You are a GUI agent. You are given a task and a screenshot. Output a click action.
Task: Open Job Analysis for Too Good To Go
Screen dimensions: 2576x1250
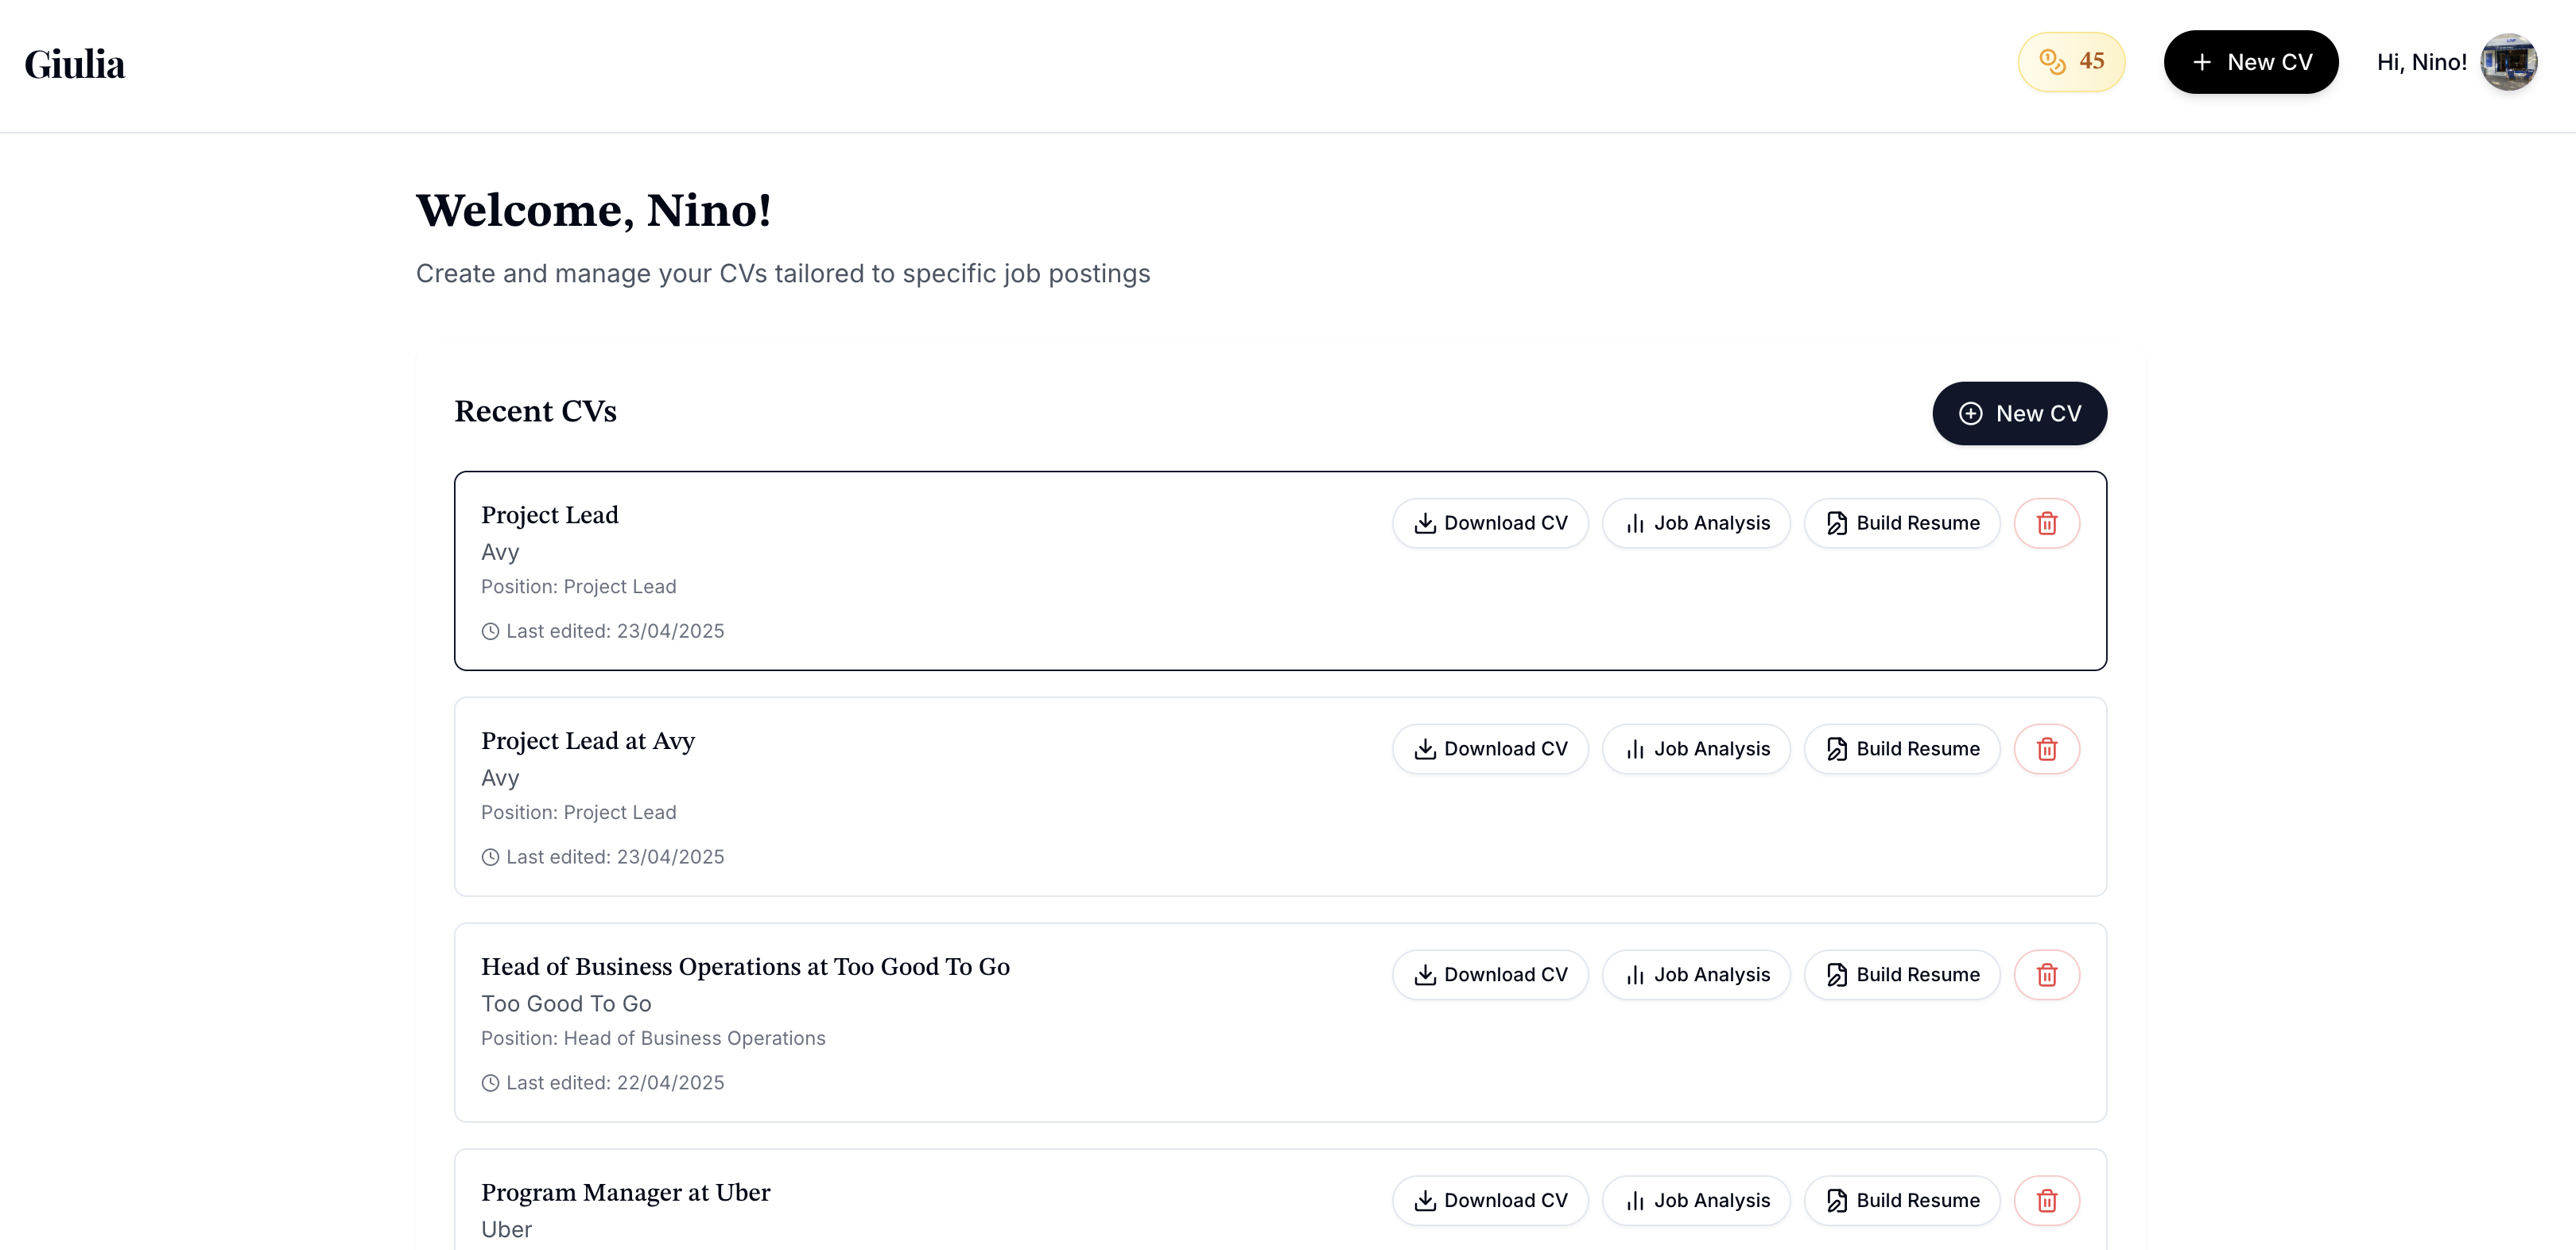point(1696,975)
